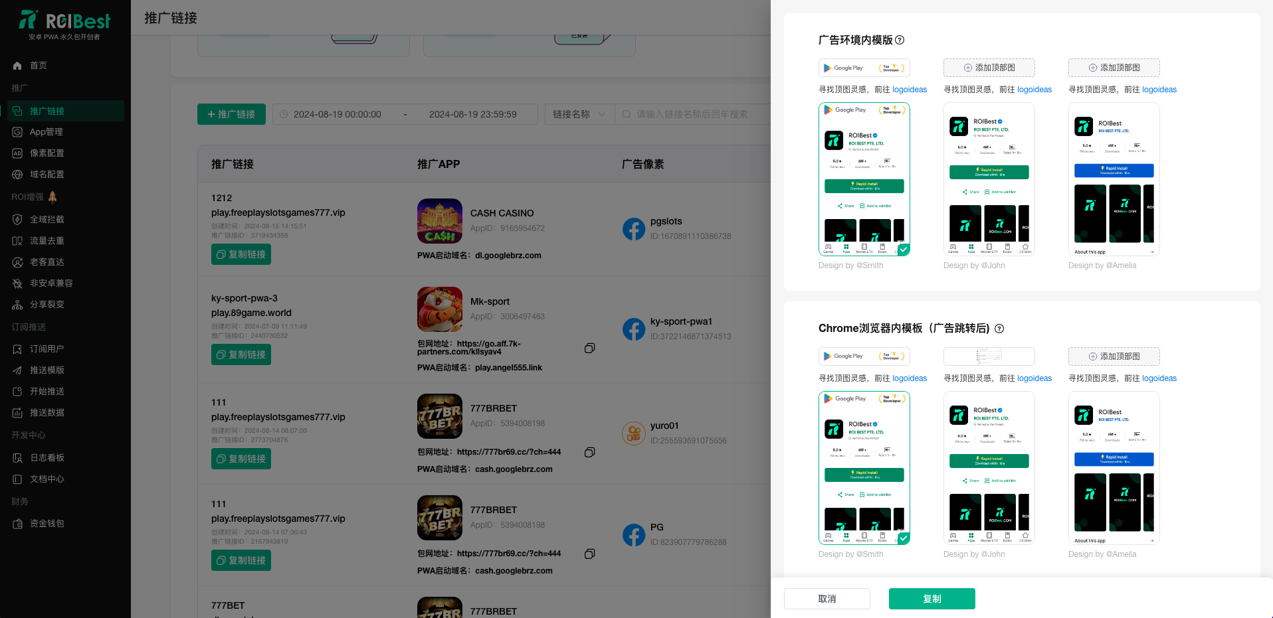
Task: Open the 链接名称 dropdown
Action: pos(579,114)
